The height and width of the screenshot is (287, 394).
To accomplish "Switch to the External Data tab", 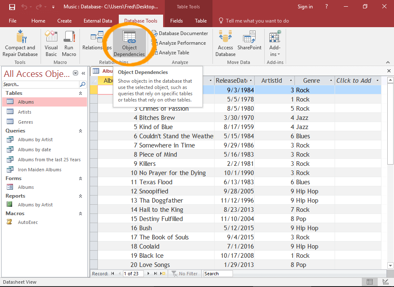I will point(98,21).
